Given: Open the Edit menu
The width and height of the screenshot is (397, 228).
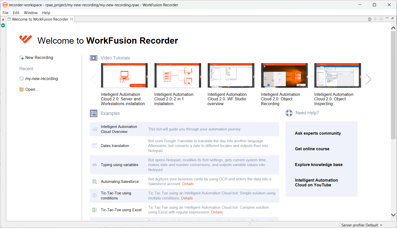Looking at the screenshot, I should coord(16,13).
